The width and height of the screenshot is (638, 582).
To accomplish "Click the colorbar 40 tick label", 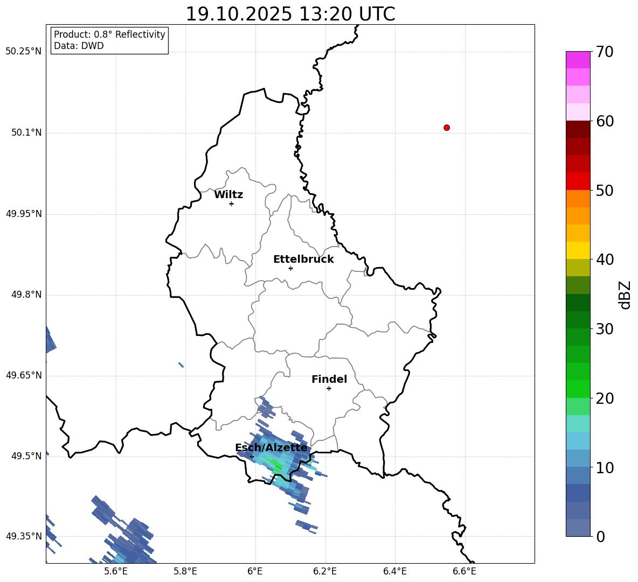I will pyautogui.click(x=605, y=260).
